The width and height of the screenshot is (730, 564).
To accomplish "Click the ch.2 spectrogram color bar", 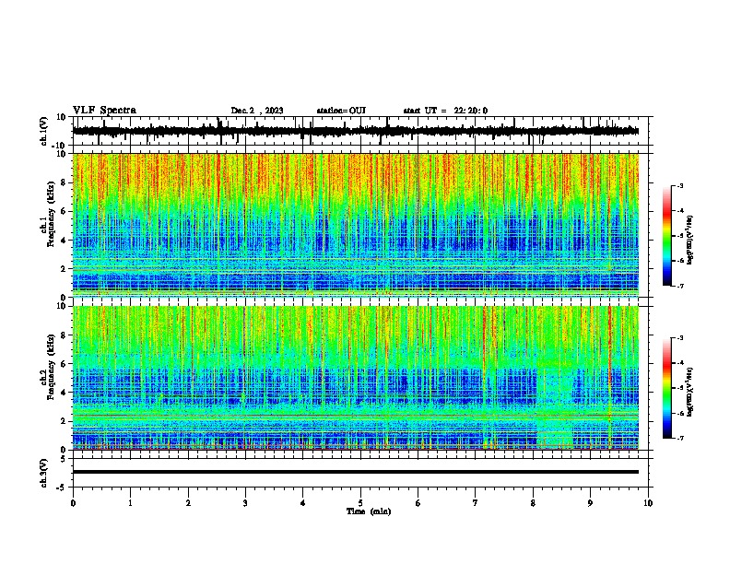I will tap(666, 388).
